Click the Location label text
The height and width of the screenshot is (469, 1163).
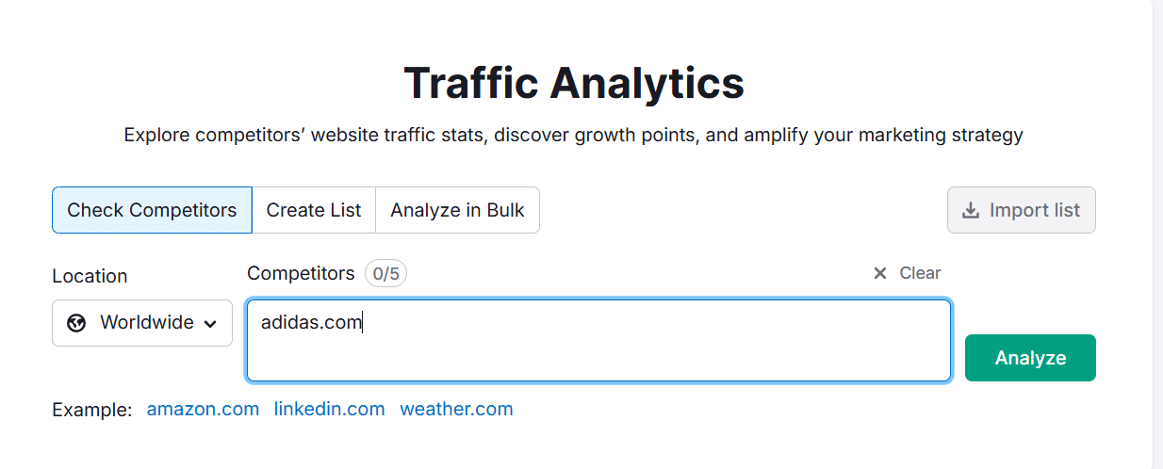pos(90,276)
